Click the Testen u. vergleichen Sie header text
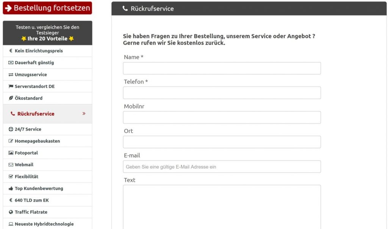 point(47,30)
